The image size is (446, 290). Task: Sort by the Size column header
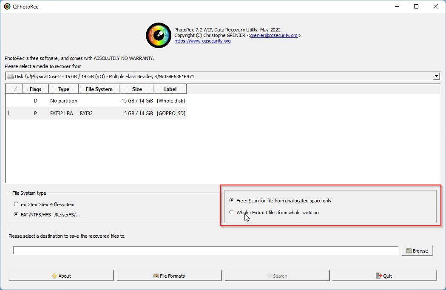(x=137, y=89)
